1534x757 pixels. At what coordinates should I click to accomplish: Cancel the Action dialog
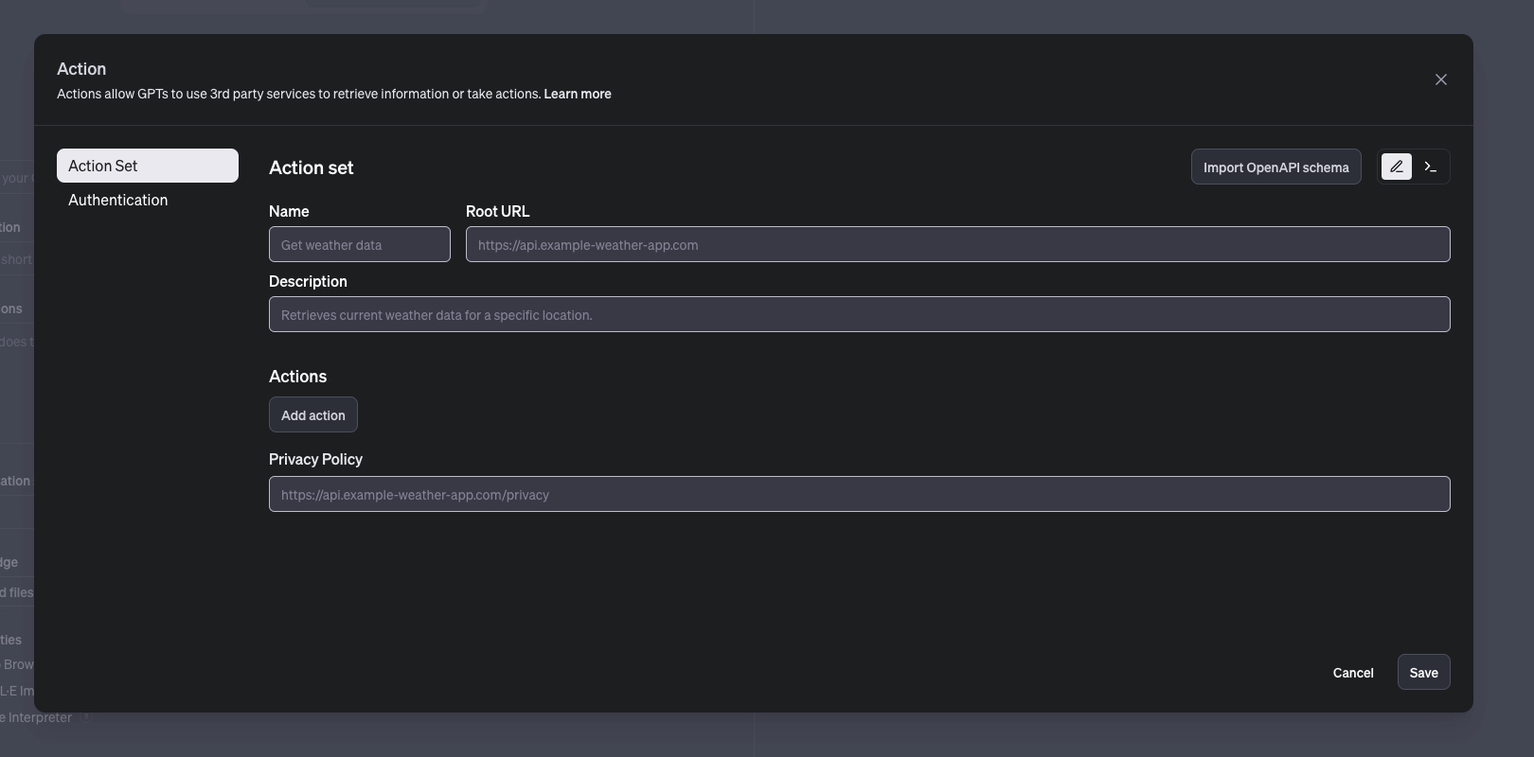[1353, 672]
